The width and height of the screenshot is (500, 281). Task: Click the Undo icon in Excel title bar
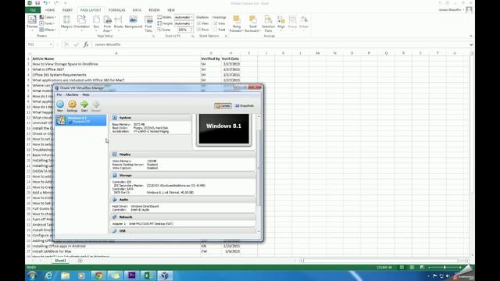point(45,3)
